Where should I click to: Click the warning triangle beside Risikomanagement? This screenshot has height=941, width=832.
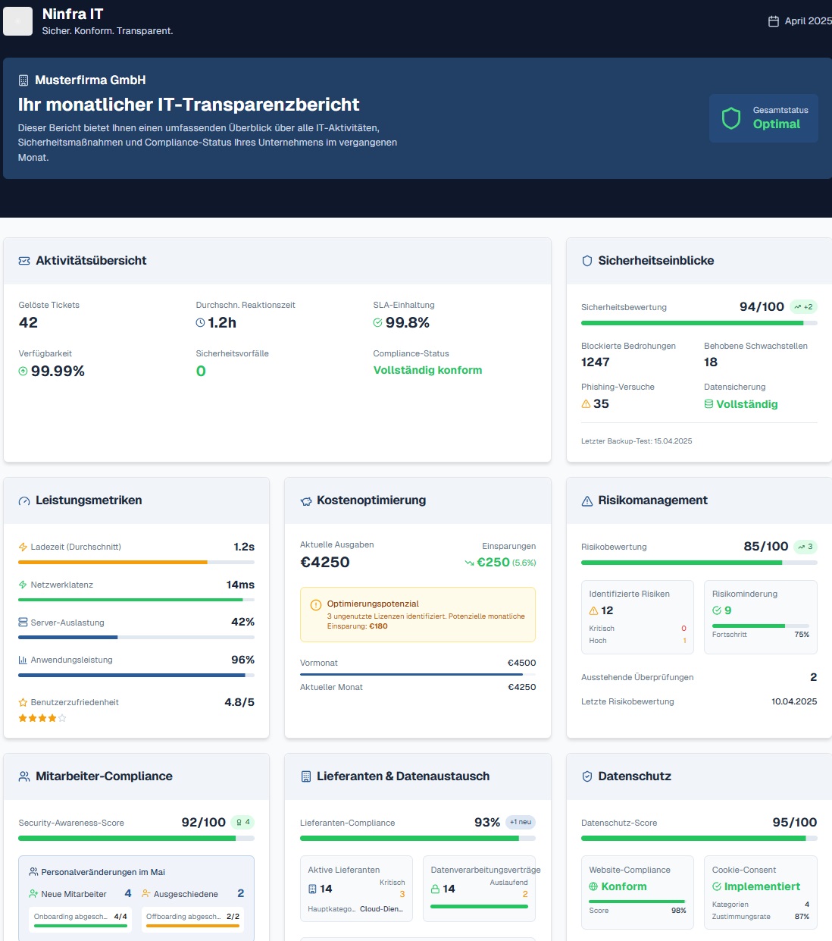586,501
